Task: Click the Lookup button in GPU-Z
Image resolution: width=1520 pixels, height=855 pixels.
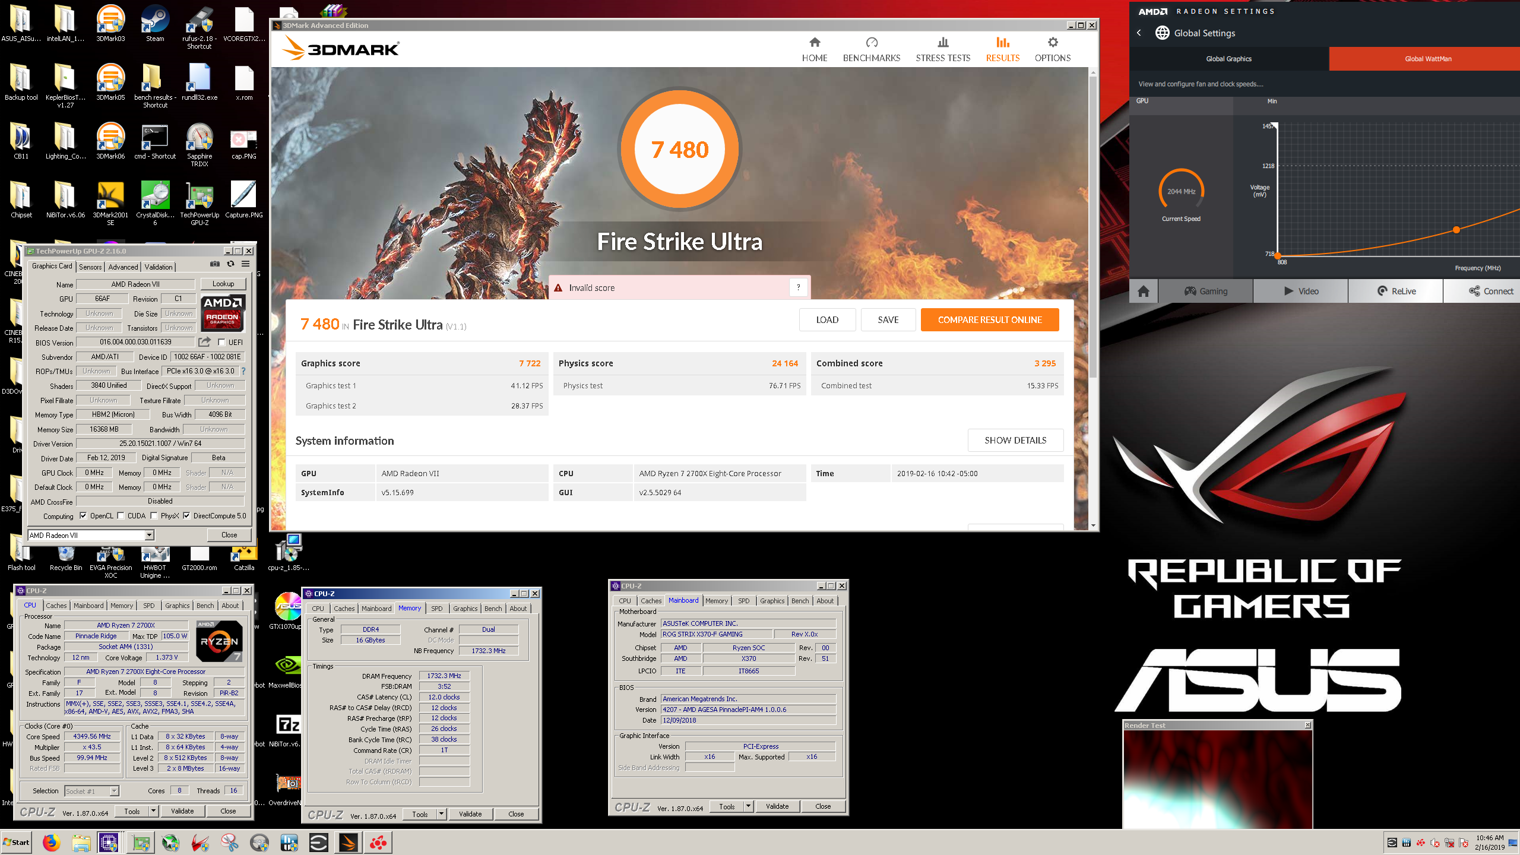Action: click(223, 284)
